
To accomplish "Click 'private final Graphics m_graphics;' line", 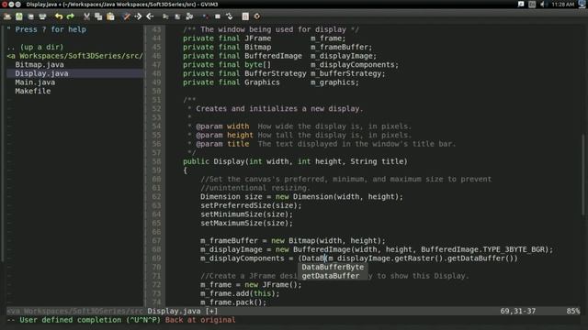I will coord(271,82).
